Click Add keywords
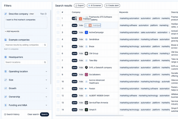Image resolution: width=178 pixels, height=119 pixels. 12,31
